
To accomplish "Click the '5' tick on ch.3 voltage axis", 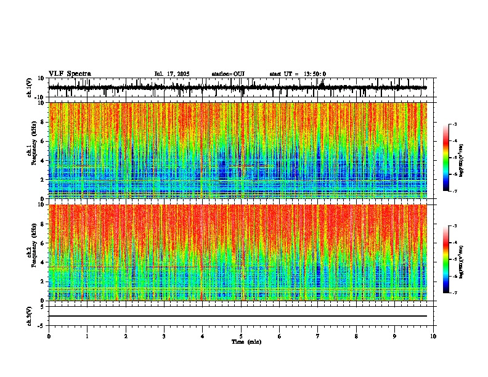I will [43, 307].
